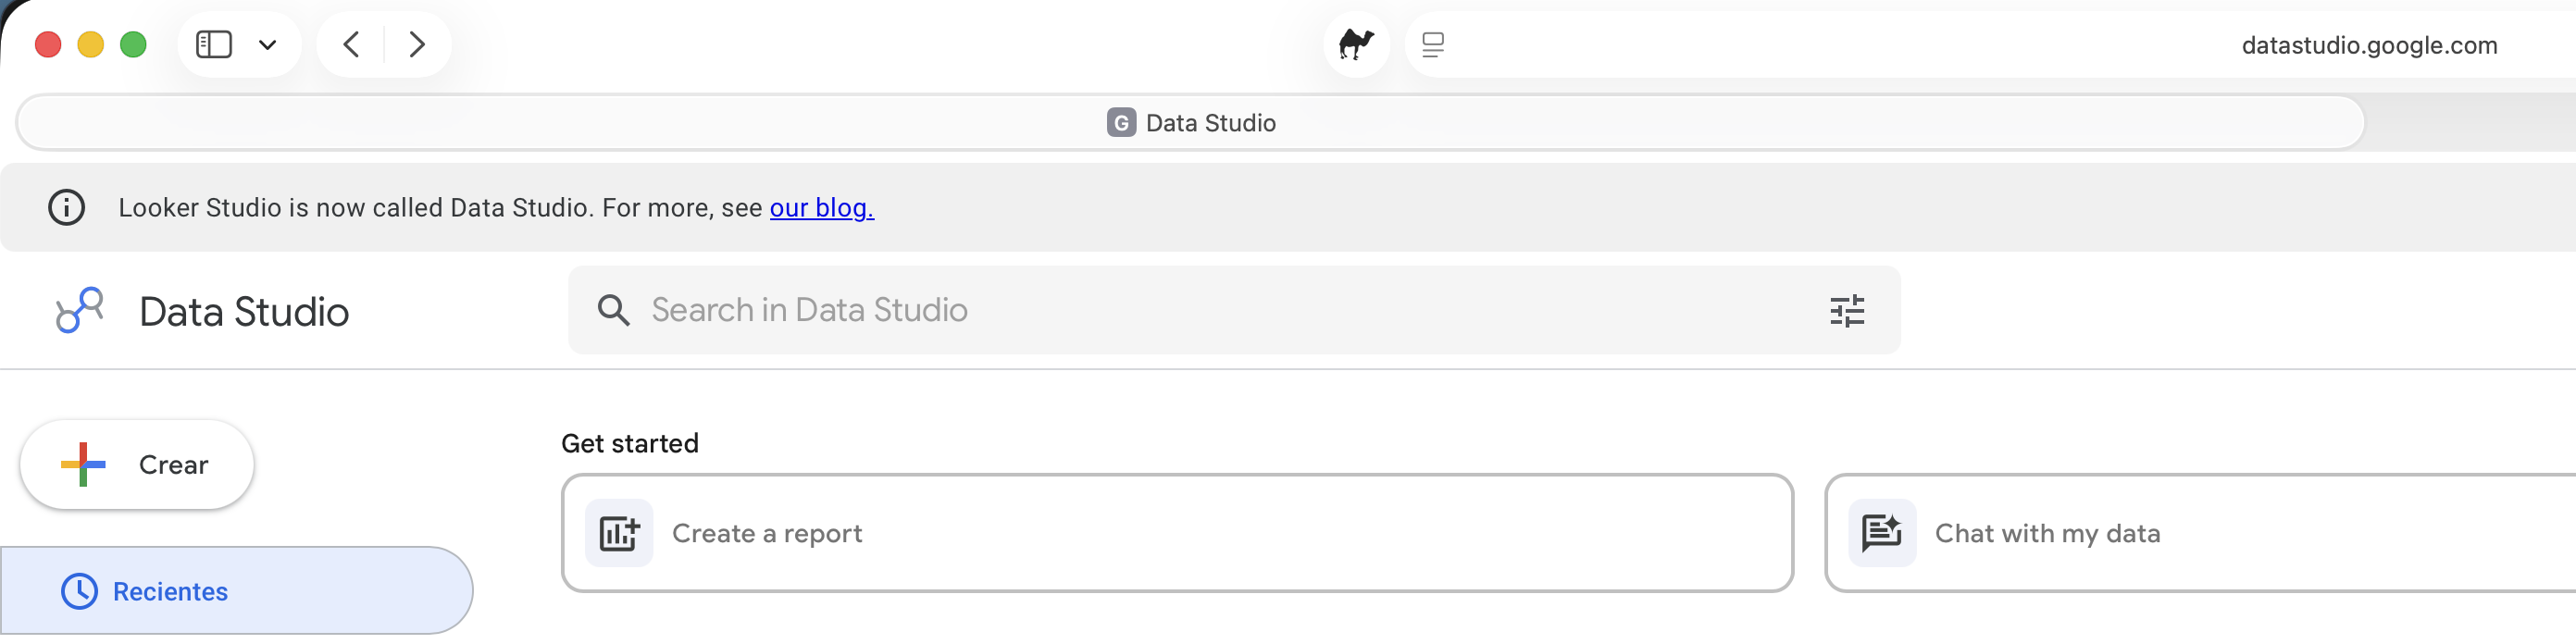This screenshot has width=2576, height=644.
Task: Toggle the Safari sidebar icon
Action: click(214, 45)
